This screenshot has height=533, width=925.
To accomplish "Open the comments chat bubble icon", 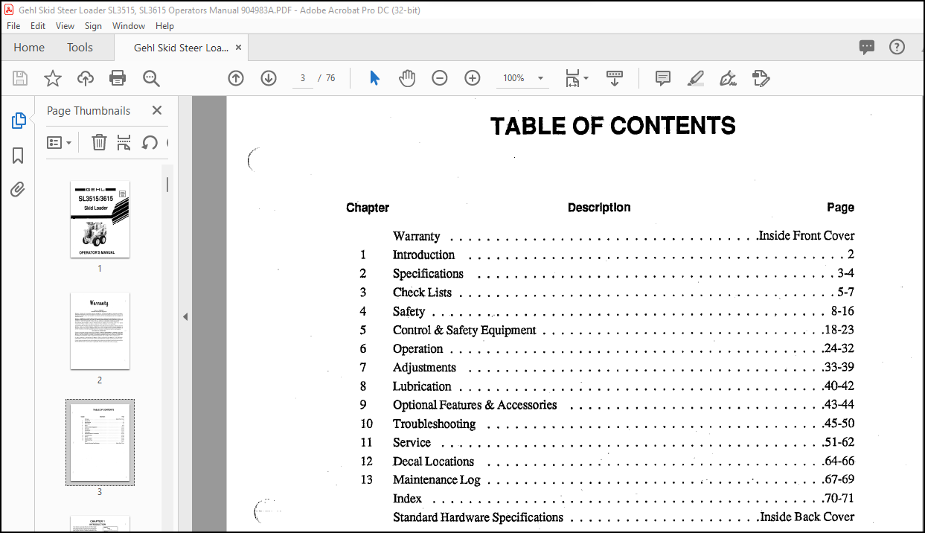I will 867,47.
